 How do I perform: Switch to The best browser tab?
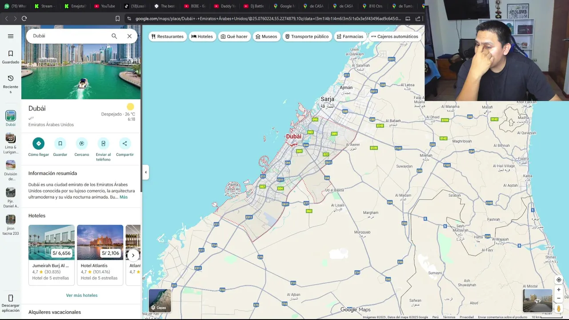[x=164, y=6]
